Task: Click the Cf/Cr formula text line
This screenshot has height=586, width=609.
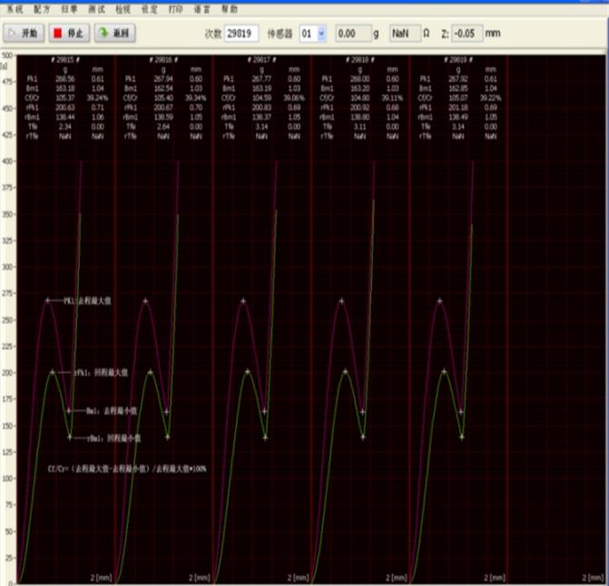Action: click(x=127, y=469)
